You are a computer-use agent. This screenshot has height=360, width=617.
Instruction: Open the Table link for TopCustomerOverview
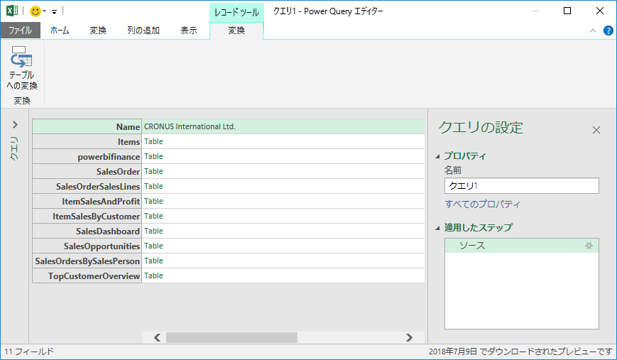153,276
